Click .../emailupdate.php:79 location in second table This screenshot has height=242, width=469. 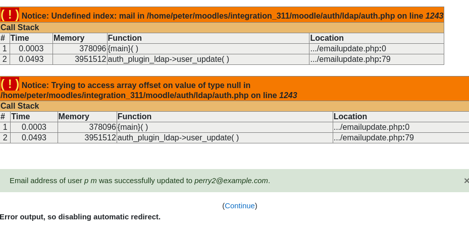(374, 138)
